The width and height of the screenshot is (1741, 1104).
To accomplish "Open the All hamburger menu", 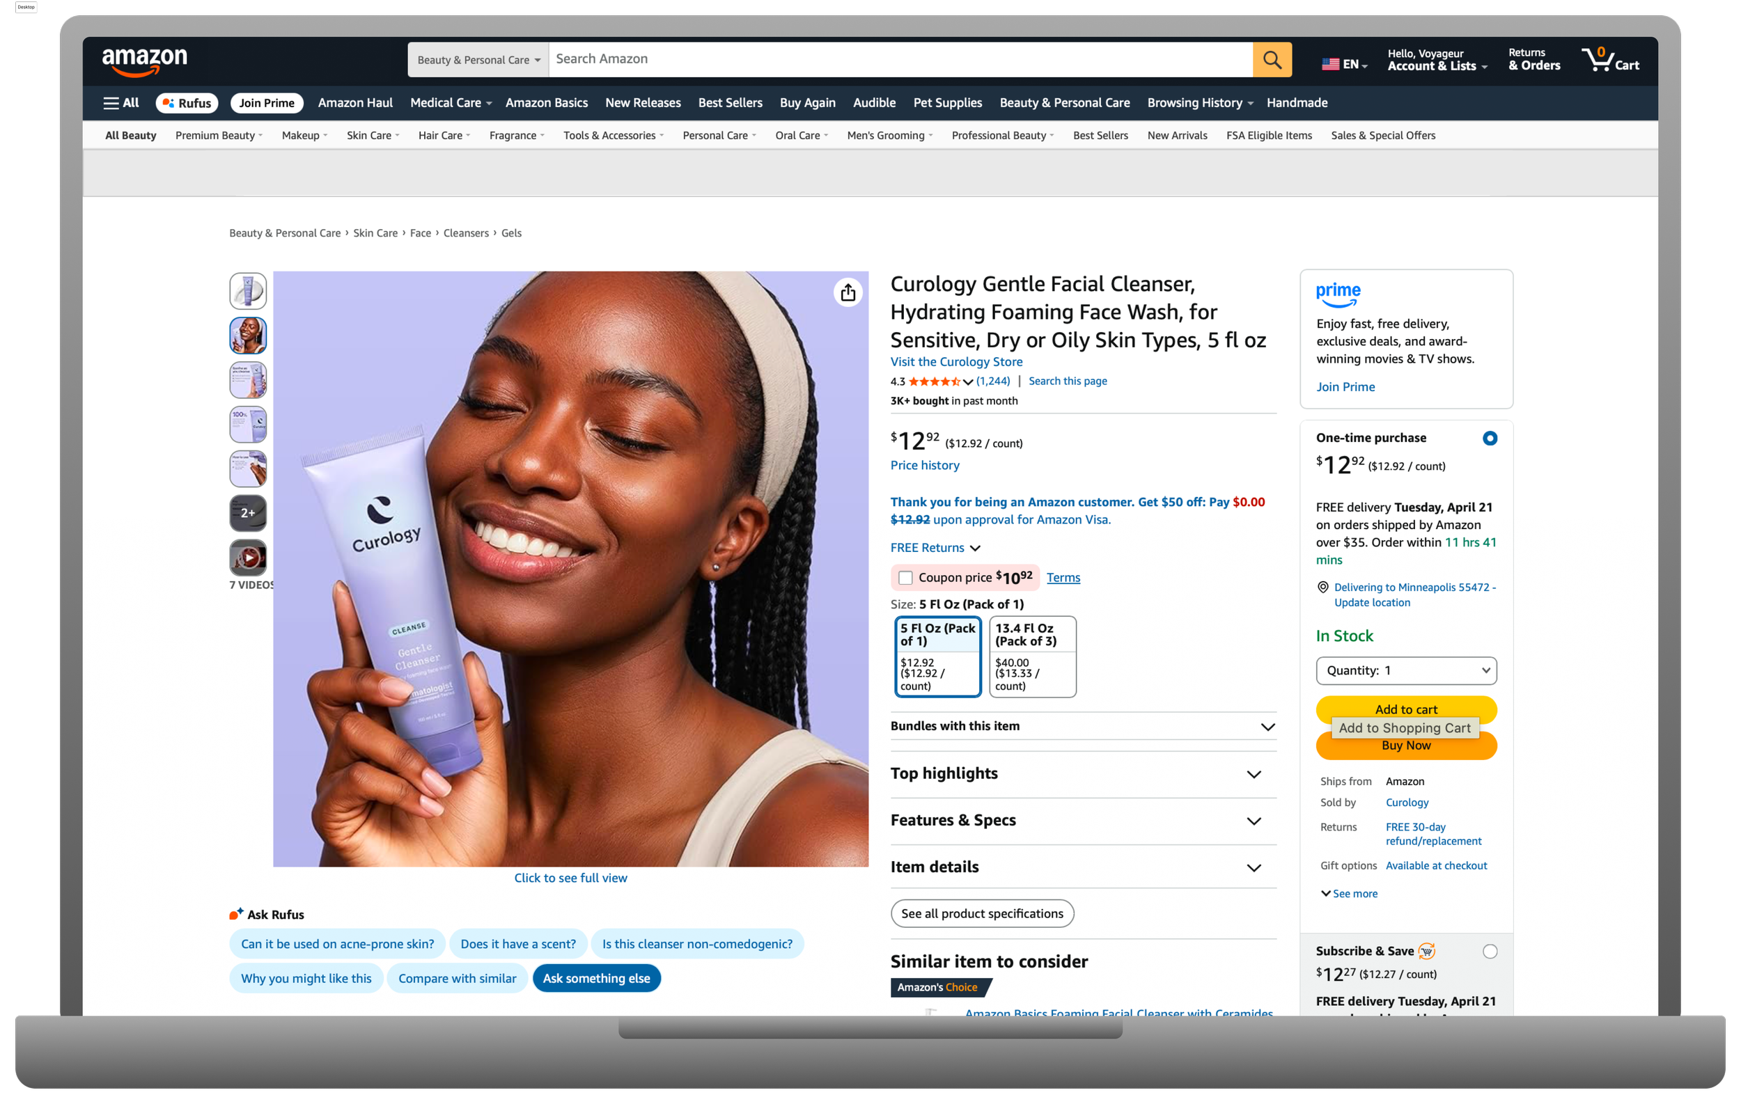I will [x=120, y=102].
